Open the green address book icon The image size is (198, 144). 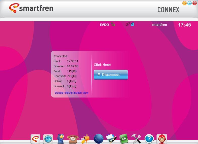124,139
